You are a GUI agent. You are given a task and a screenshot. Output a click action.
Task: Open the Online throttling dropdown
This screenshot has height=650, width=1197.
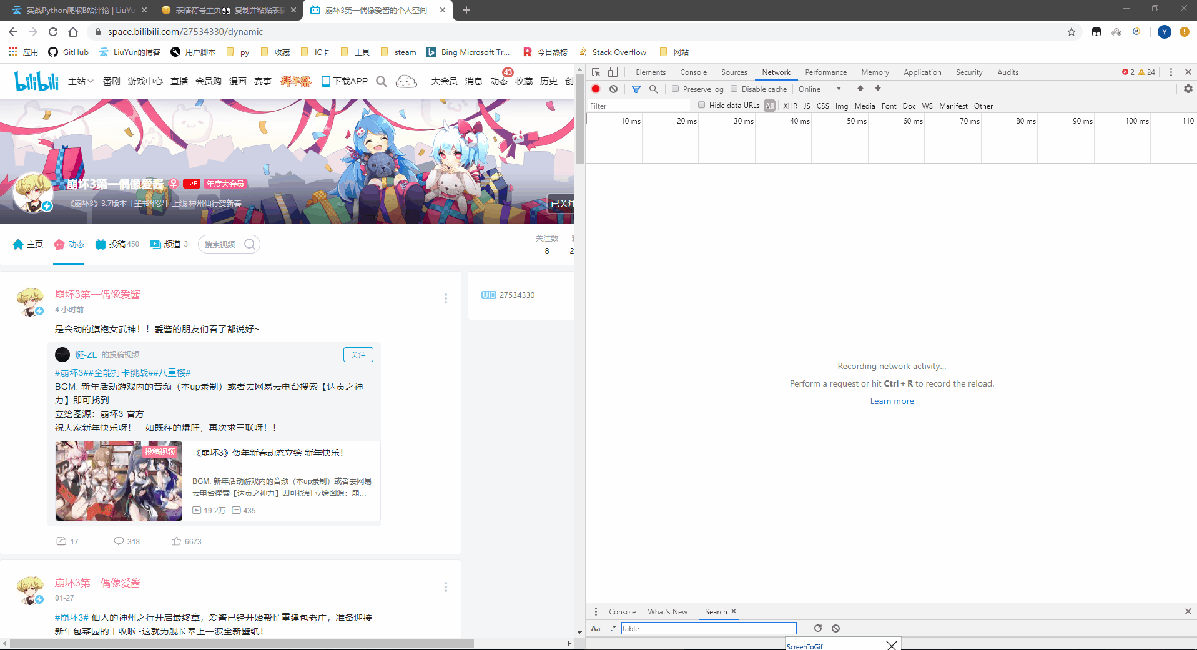[x=820, y=89]
